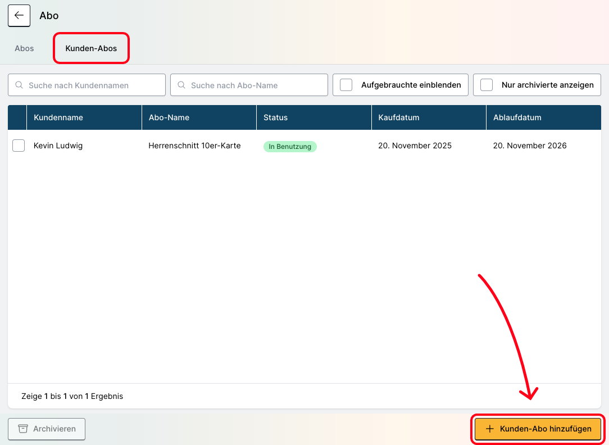Viewport: 609px width, 445px height.
Task: Tick the Nur archivierte anzeigen checkbox
Action: 487,85
